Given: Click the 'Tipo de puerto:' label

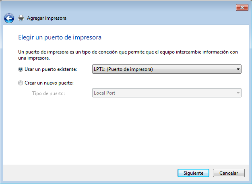Looking at the screenshot, I should point(48,93).
